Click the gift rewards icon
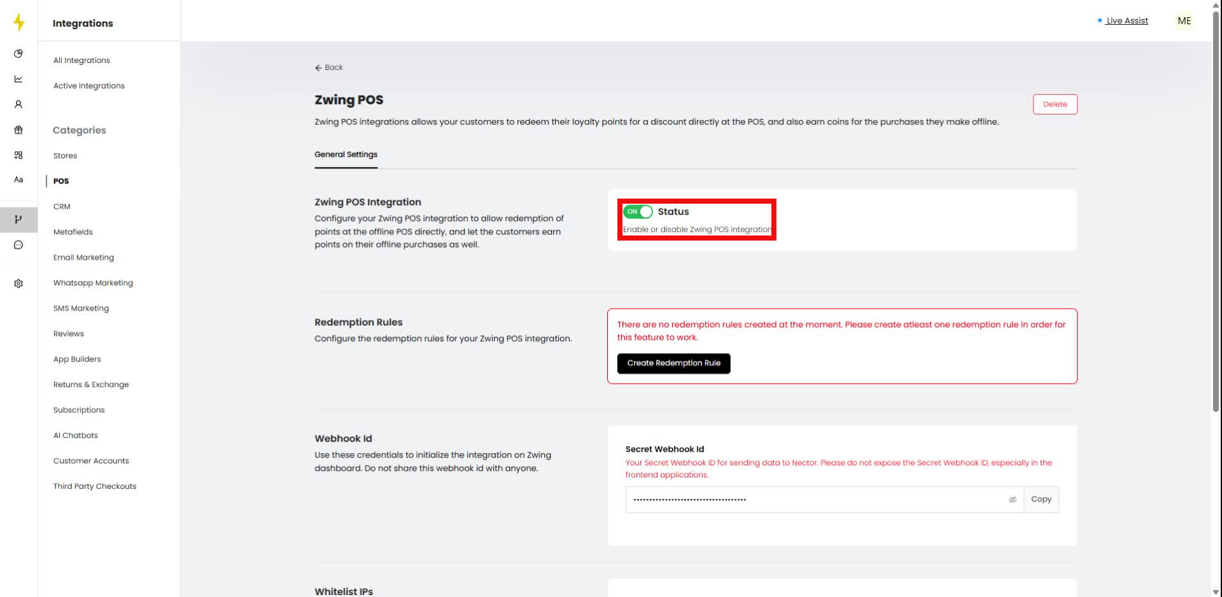The width and height of the screenshot is (1222, 597). pos(18,129)
